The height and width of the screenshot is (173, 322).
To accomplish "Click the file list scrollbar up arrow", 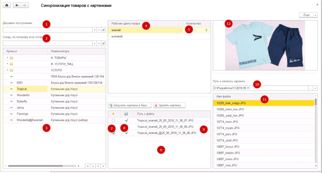I will pos(316,95).
